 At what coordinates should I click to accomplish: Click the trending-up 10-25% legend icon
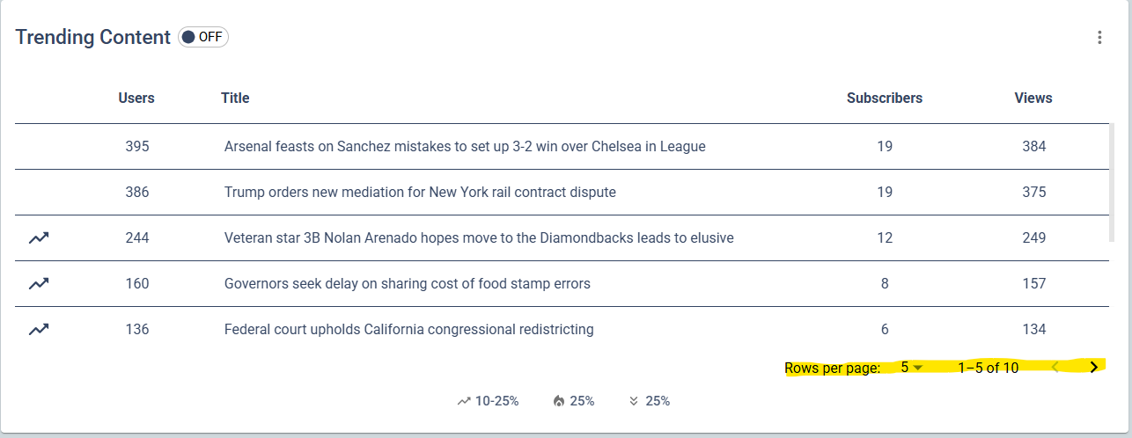464,401
